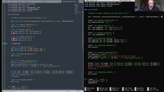Click Justify shortcut in nano
The height and width of the screenshot is (92, 164).
pos(139,88)
